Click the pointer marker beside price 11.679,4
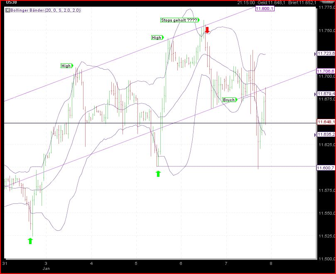The image size is (336, 274). 314,94
